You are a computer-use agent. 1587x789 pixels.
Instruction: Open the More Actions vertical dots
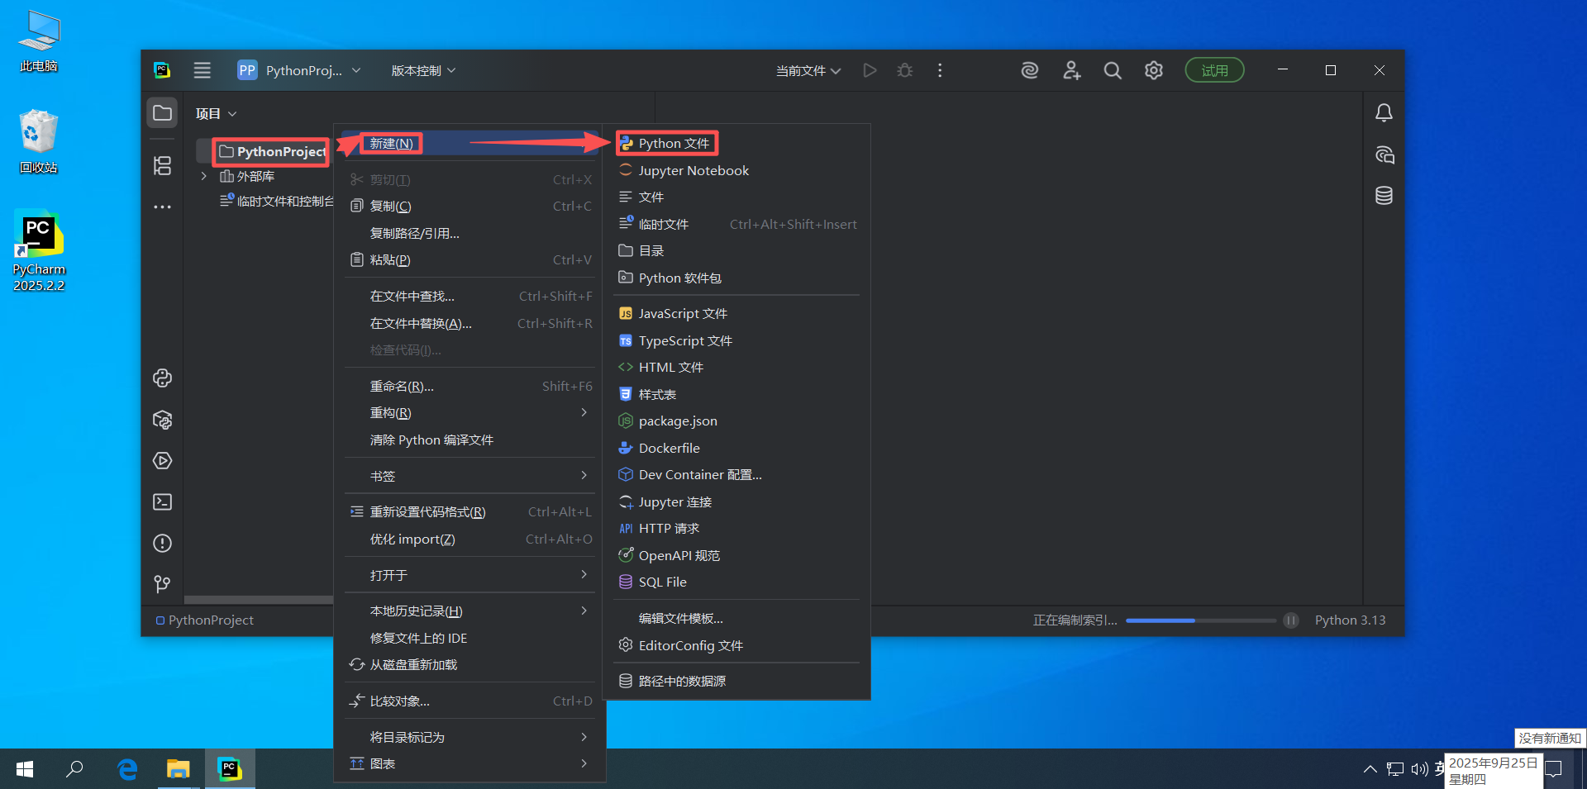coord(940,70)
